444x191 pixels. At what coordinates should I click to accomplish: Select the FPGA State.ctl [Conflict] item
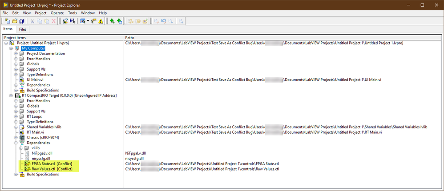coord(52,164)
